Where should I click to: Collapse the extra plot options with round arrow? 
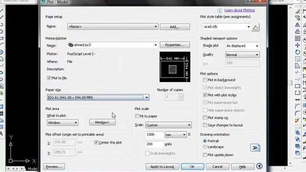(259, 166)
